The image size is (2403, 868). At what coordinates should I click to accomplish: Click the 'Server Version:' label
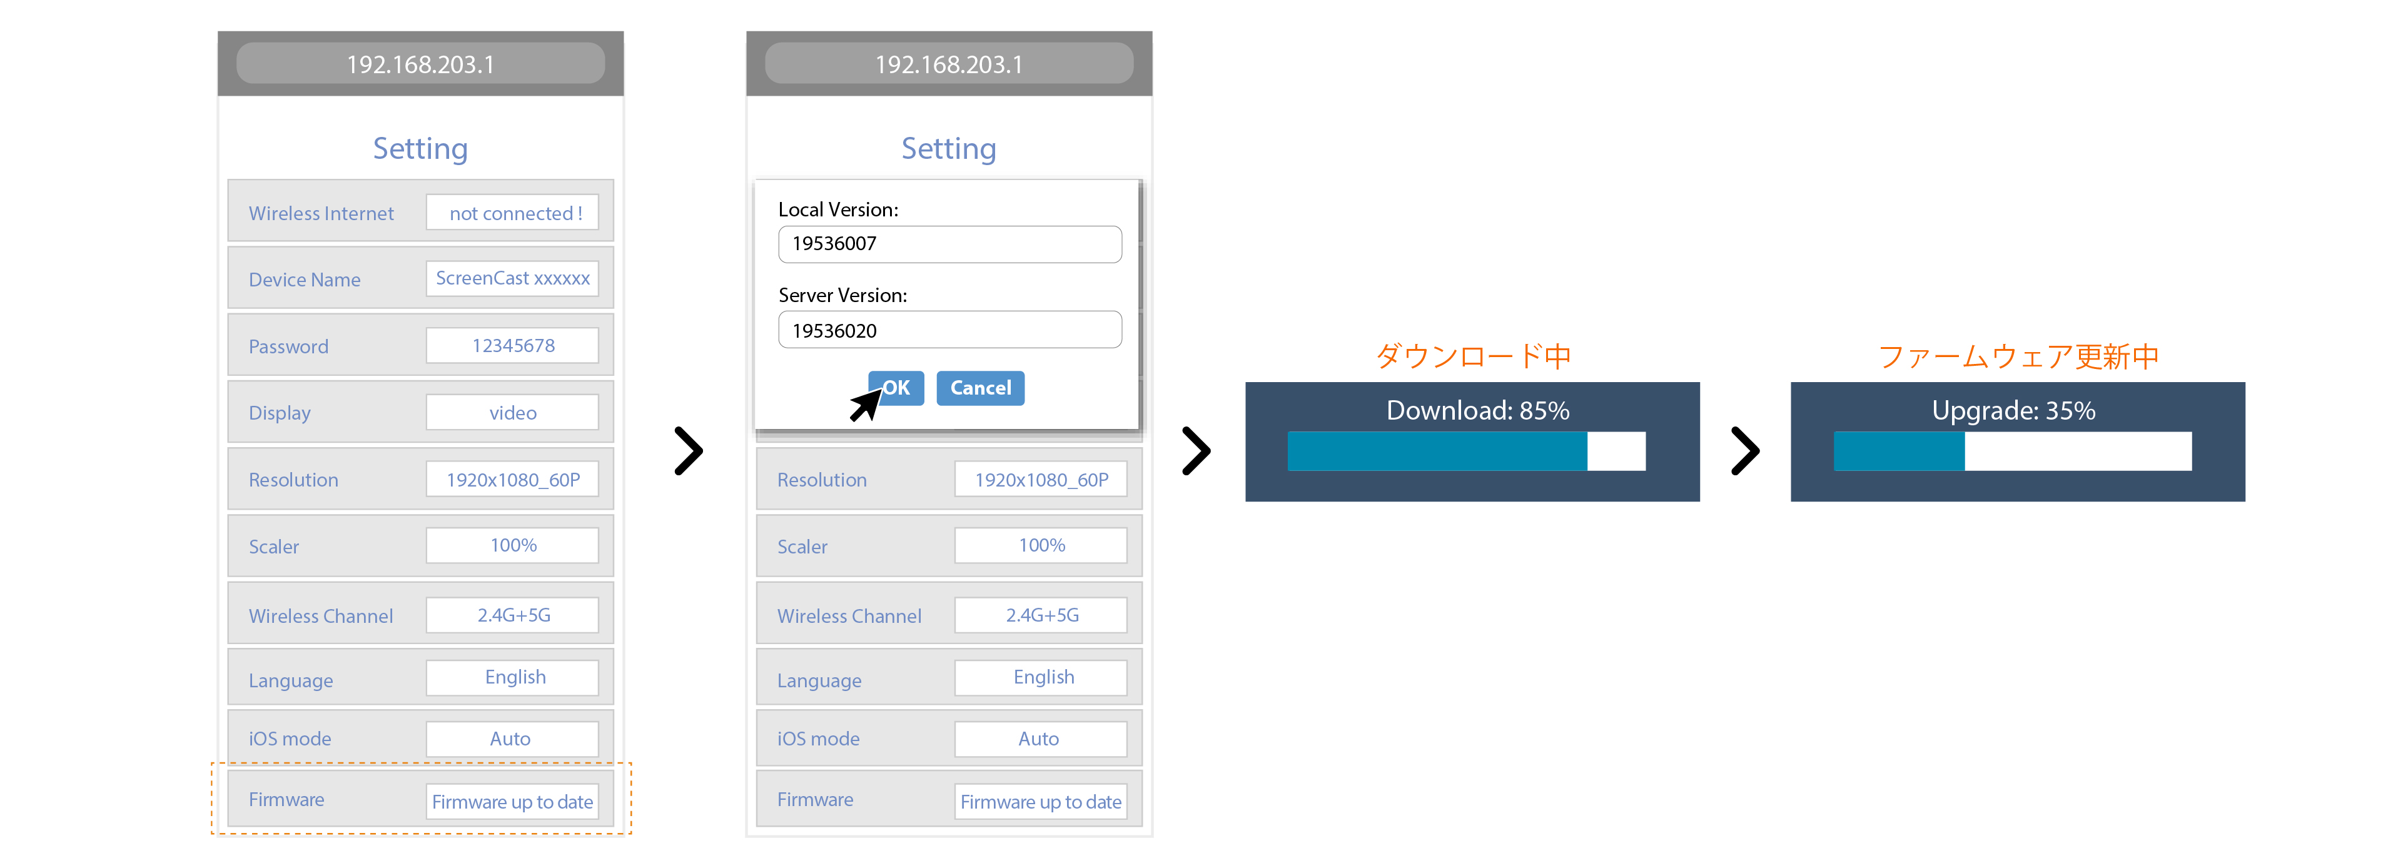point(842,296)
